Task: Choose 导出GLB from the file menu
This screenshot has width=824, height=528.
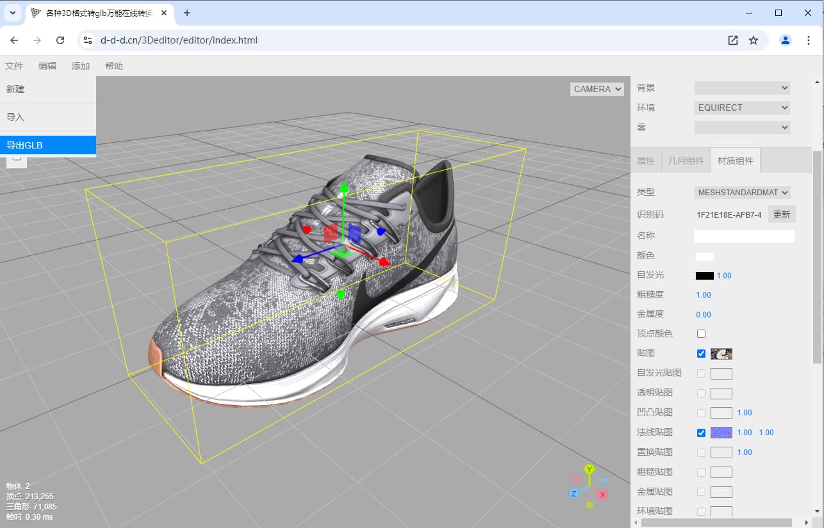Action: point(48,145)
